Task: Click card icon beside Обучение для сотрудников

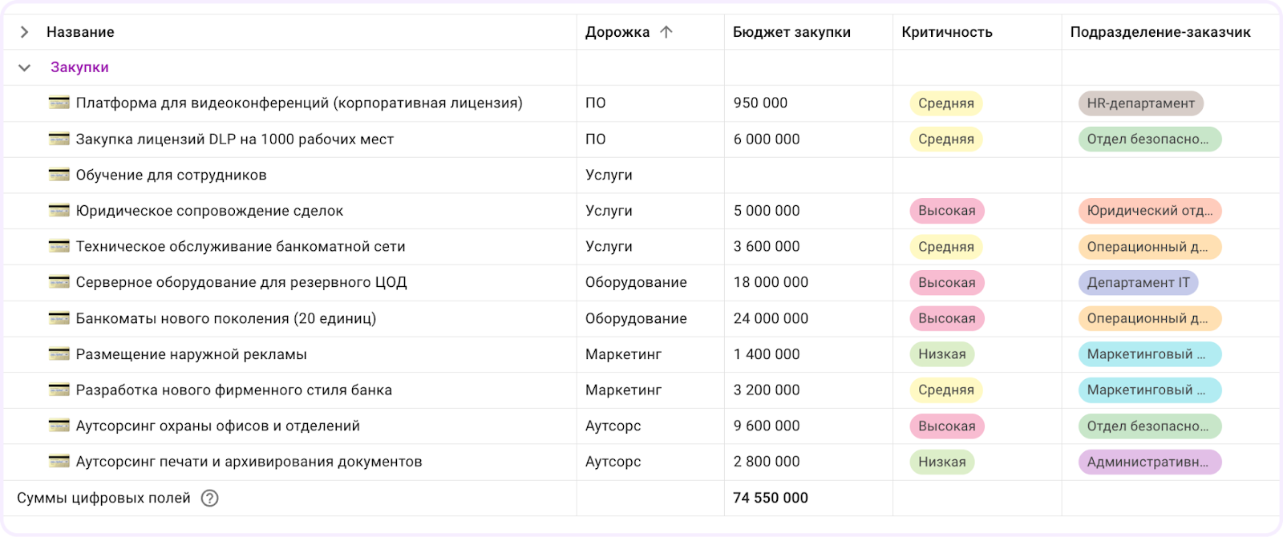Action: point(59,175)
